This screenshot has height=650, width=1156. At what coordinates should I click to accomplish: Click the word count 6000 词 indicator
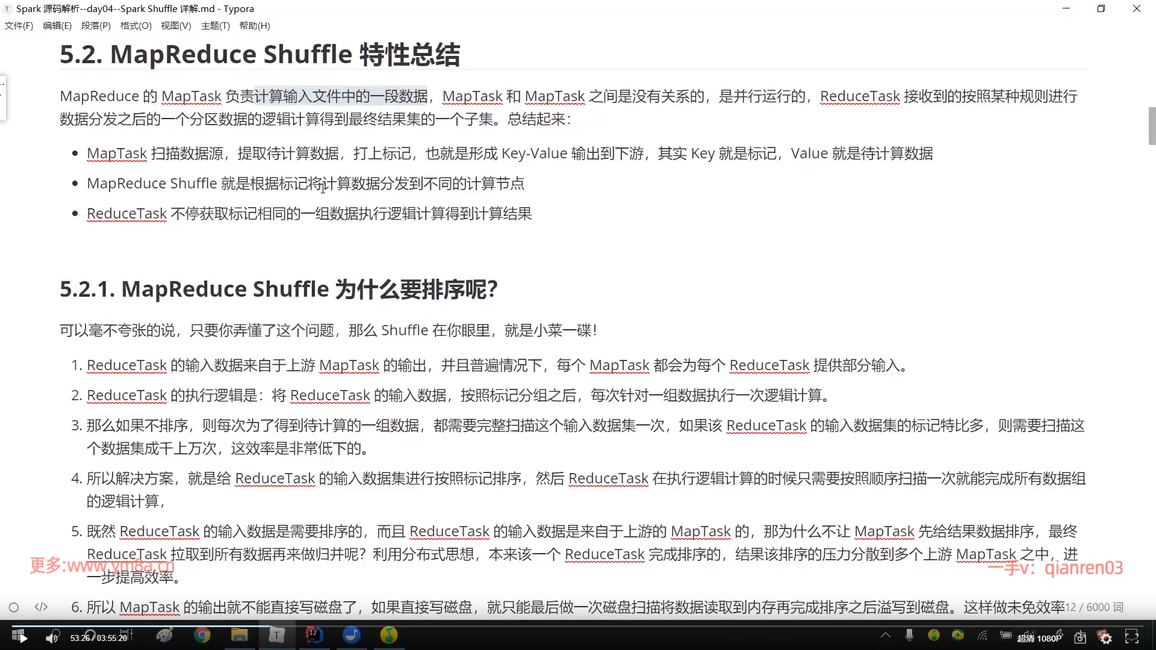pos(1095,607)
